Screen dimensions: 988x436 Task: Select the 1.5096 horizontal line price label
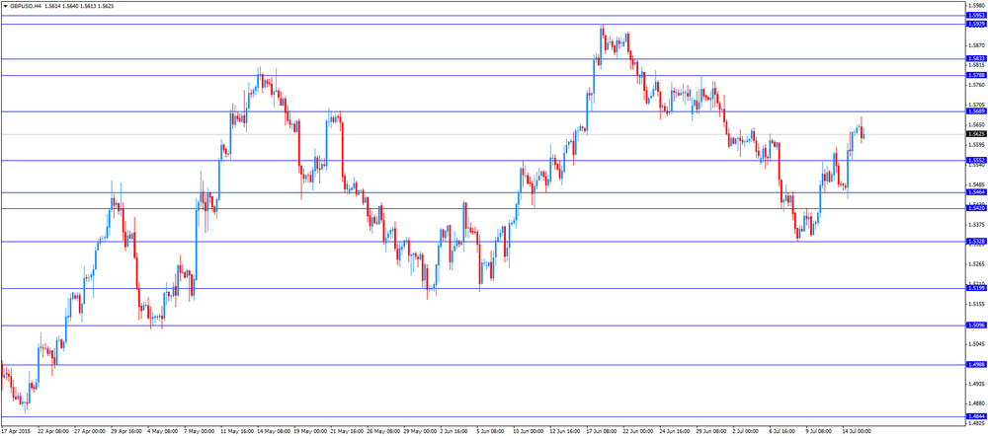[x=975, y=326]
